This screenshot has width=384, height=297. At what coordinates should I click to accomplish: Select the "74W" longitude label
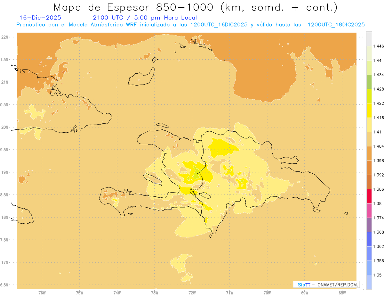click(x=117, y=293)
